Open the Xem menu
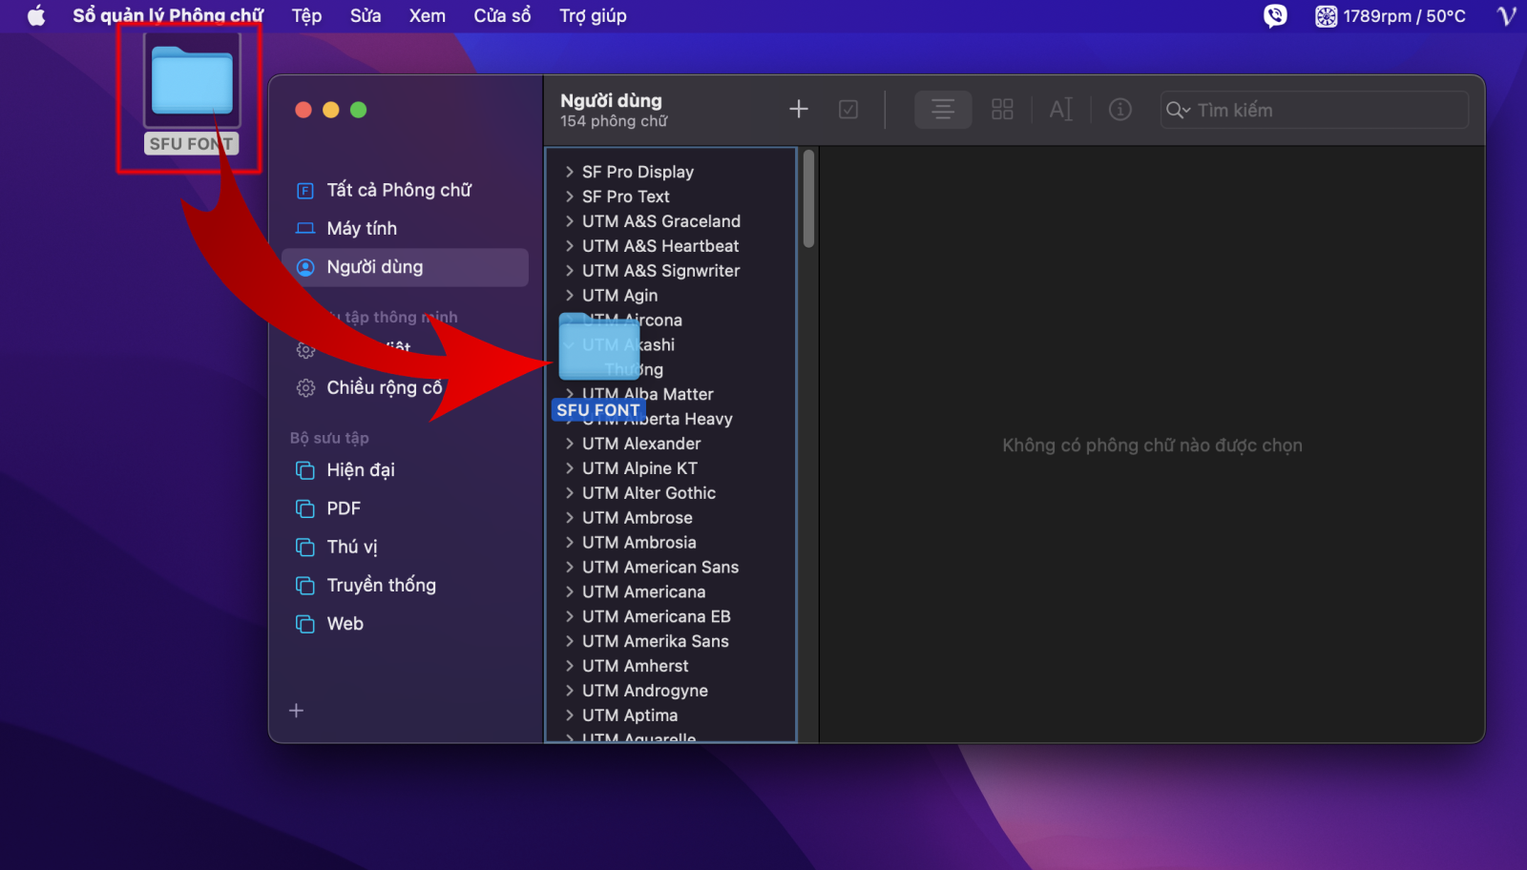 (x=428, y=15)
